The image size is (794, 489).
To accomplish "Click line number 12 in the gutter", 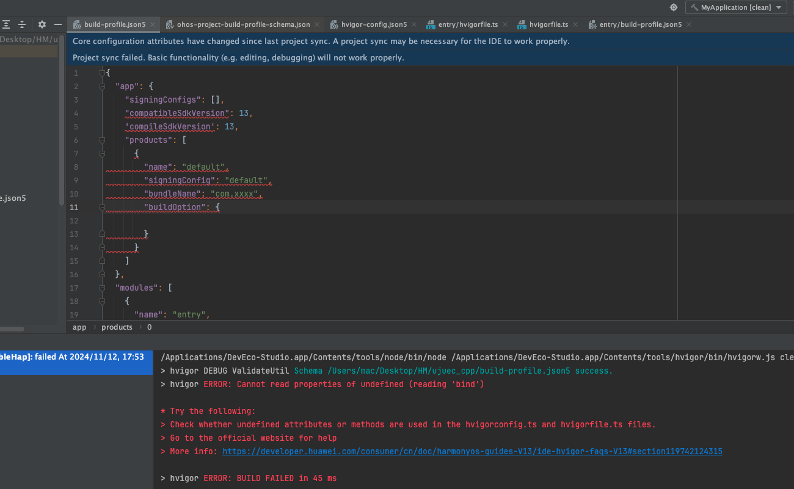I will 75,221.
